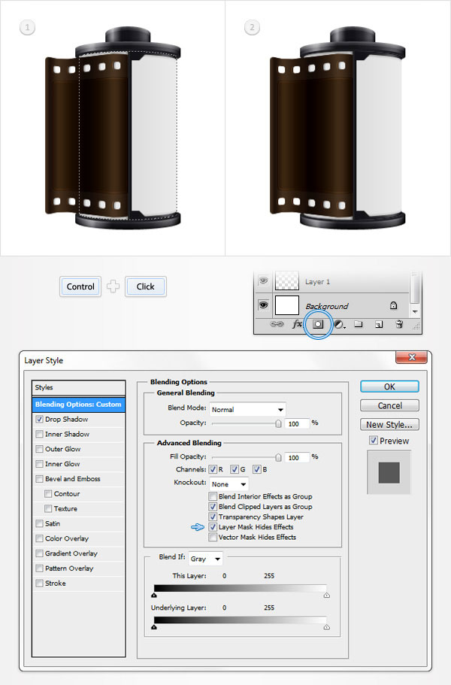Click the OK button

[389, 386]
